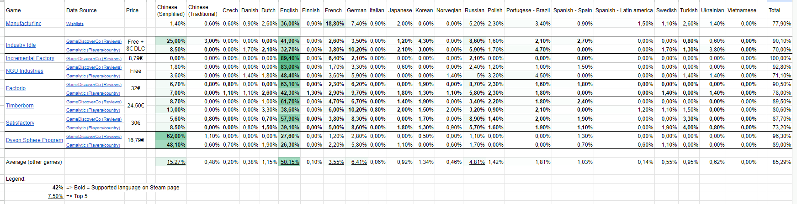Follow the Timberborn game link
Screen dimensions: 797x204
pyautogui.click(x=20, y=106)
